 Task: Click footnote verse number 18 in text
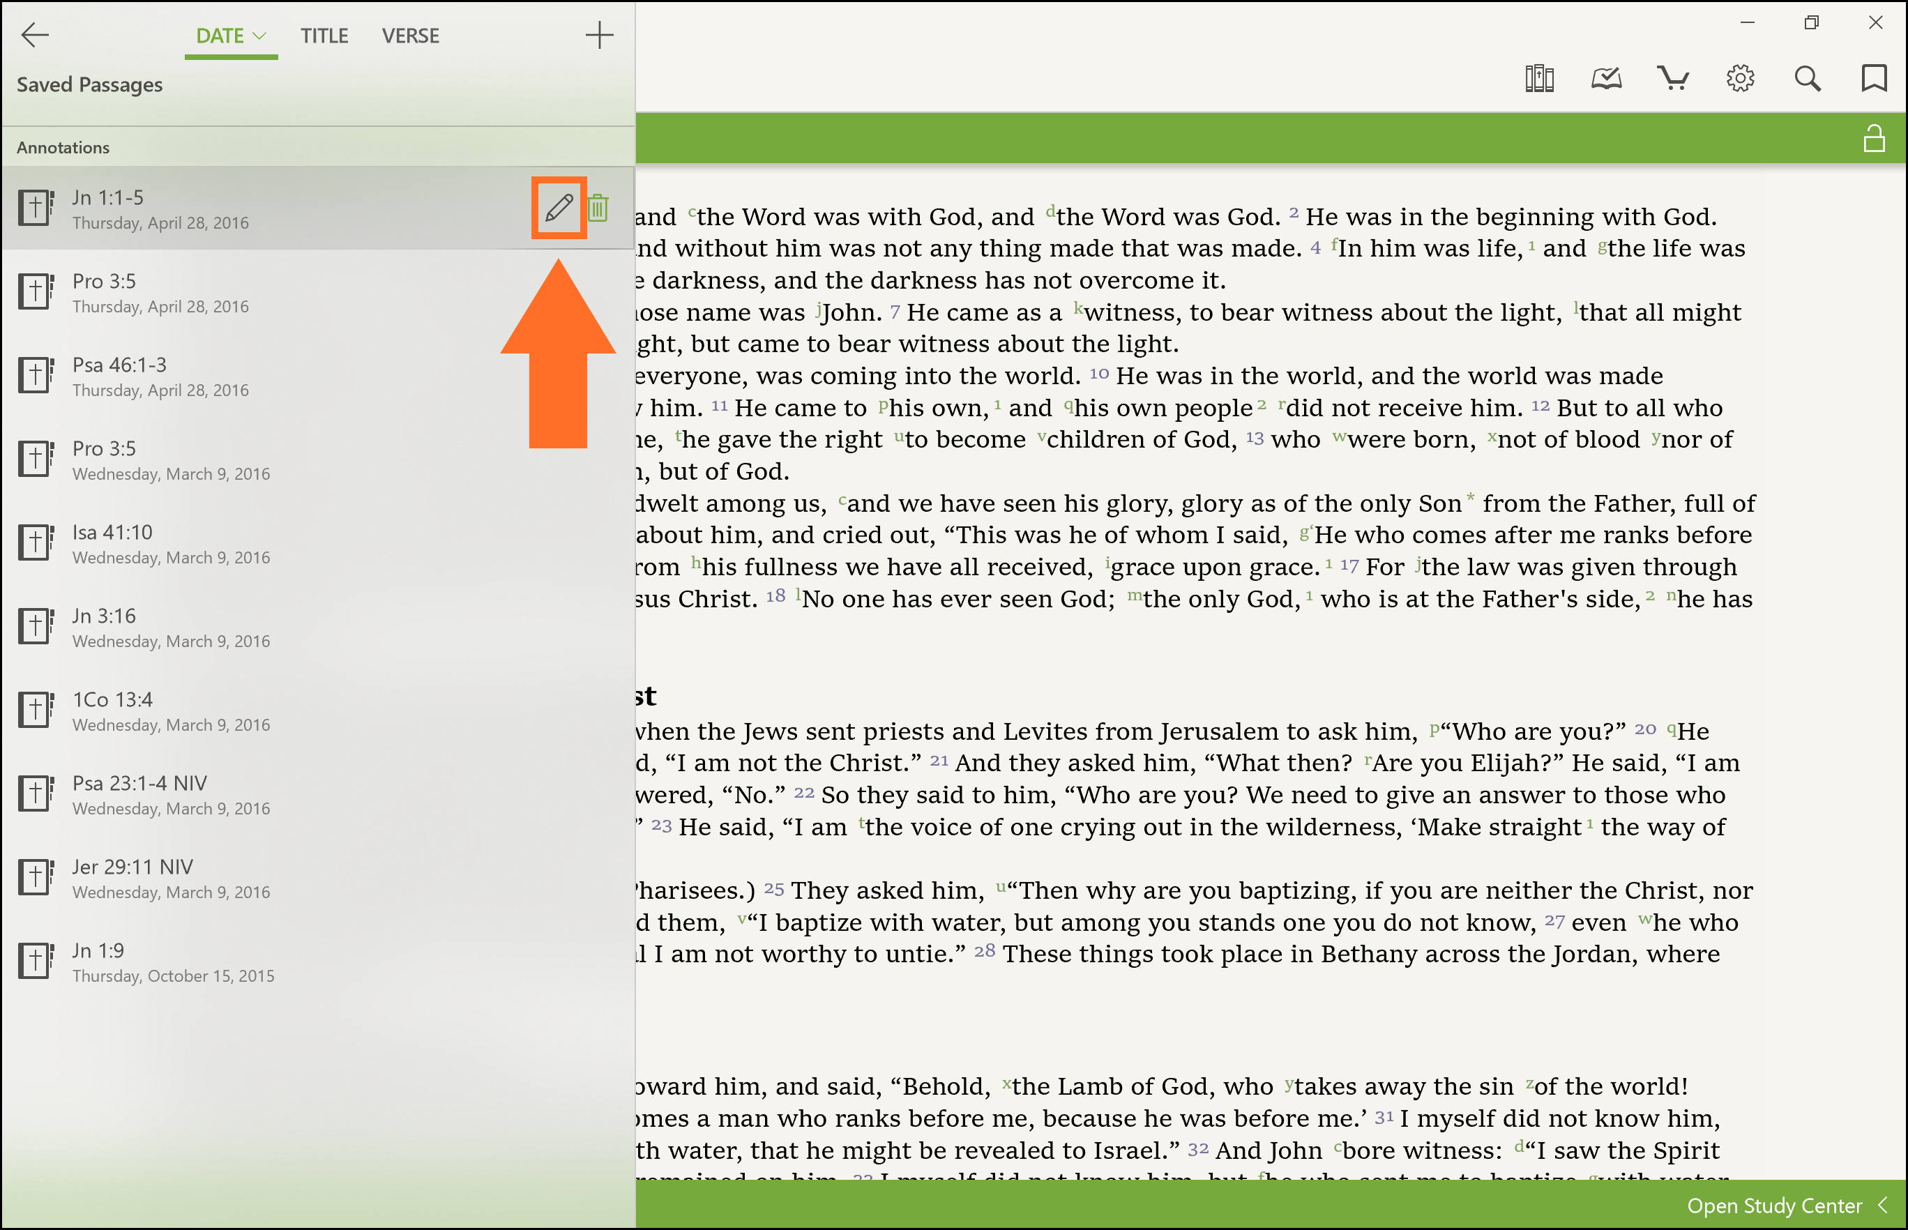[775, 596]
